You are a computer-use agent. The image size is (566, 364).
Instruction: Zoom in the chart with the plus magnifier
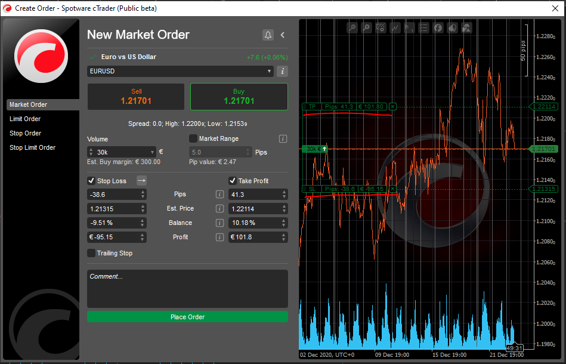point(366,28)
